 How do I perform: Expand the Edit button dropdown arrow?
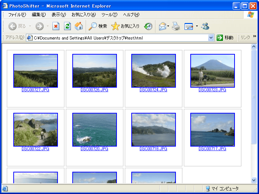click(x=197, y=26)
